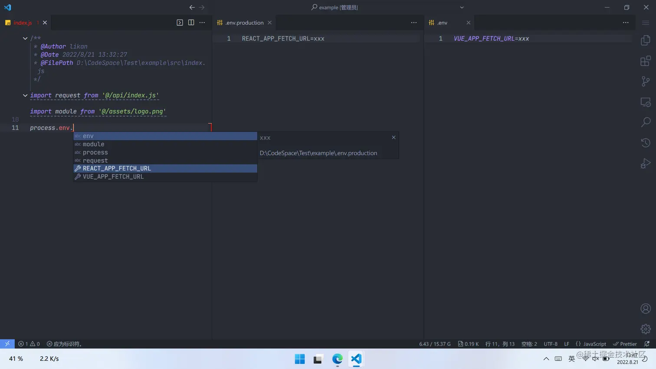The height and width of the screenshot is (369, 656).
Task: Switch the 英 input method indicator
Action: pos(571,359)
